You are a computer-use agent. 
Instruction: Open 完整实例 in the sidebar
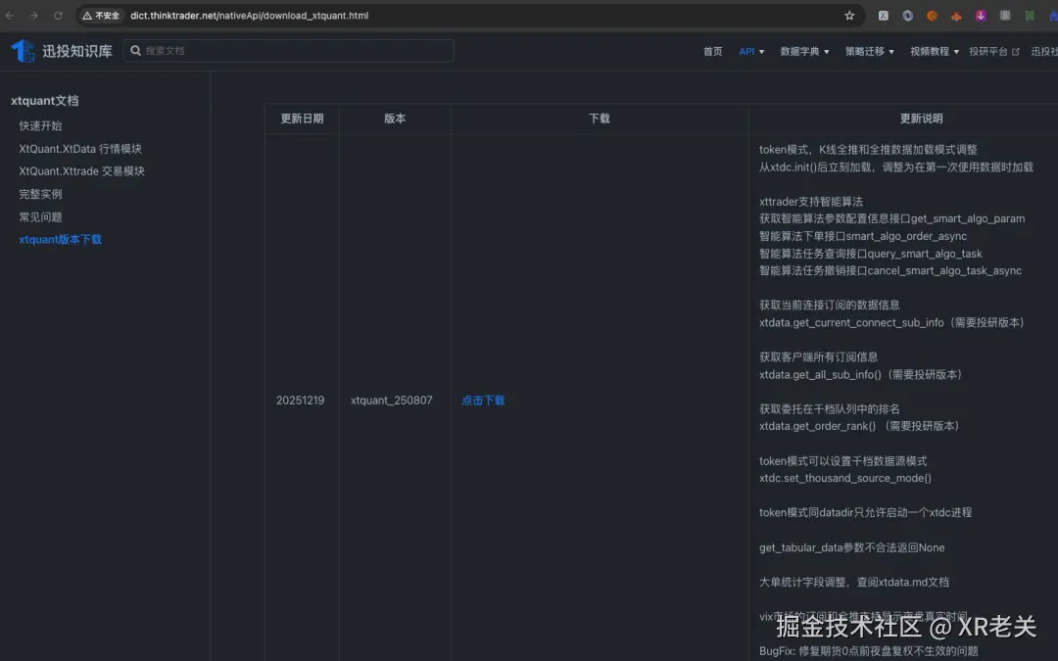[40, 194]
